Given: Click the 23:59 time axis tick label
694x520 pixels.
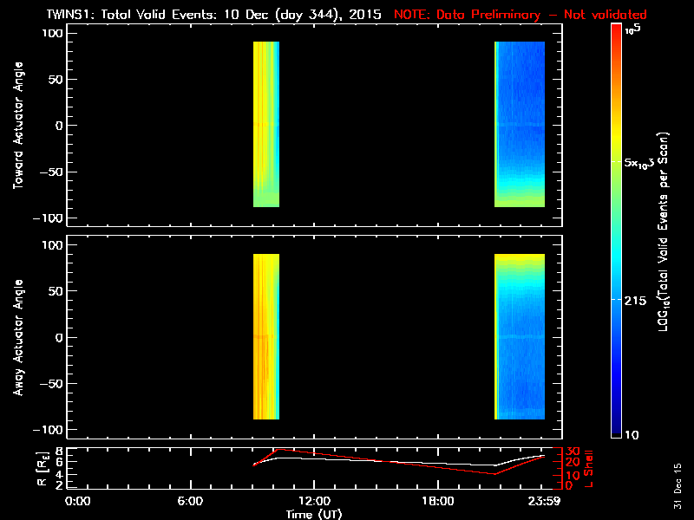Looking at the screenshot, I should coord(544,501).
